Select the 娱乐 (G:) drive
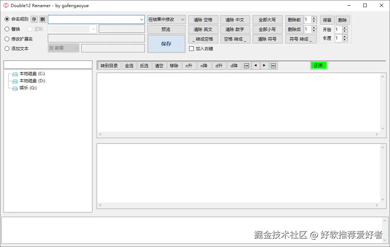 28,88
